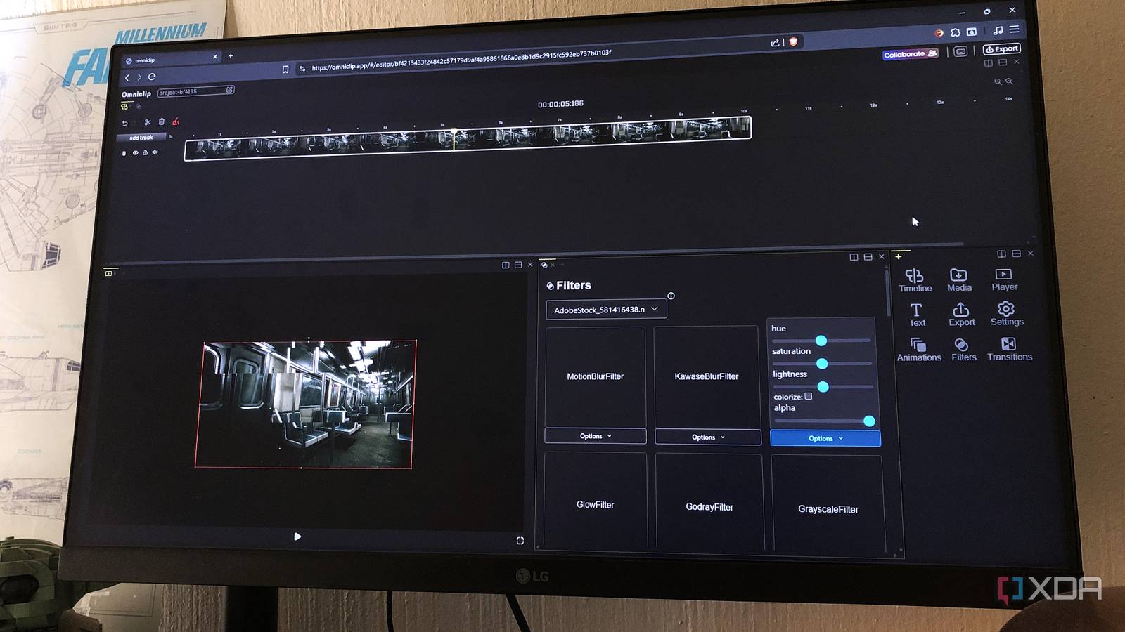Toggle track visibility with the eye icon
This screenshot has height=632, width=1125.
[x=136, y=153]
